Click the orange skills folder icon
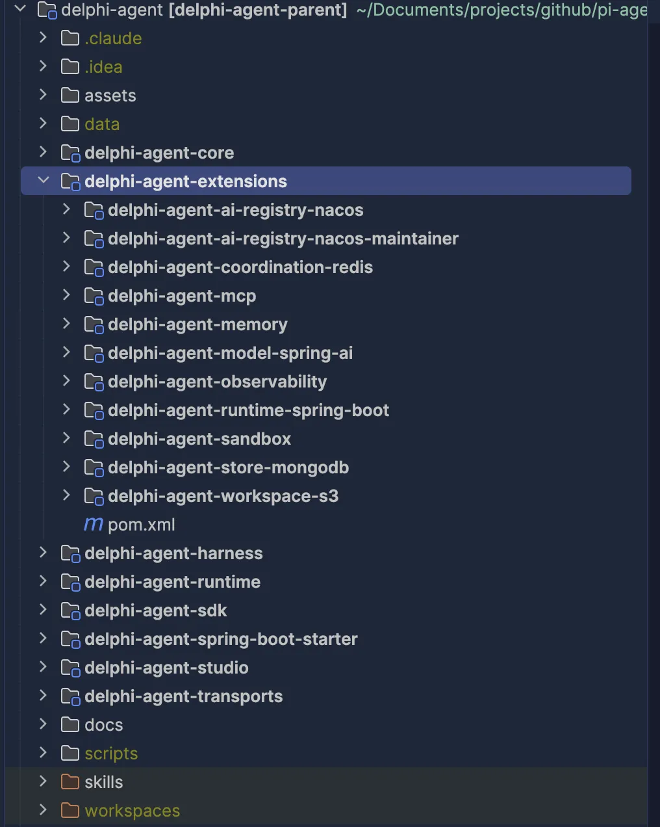The height and width of the screenshot is (827, 660). click(x=70, y=781)
